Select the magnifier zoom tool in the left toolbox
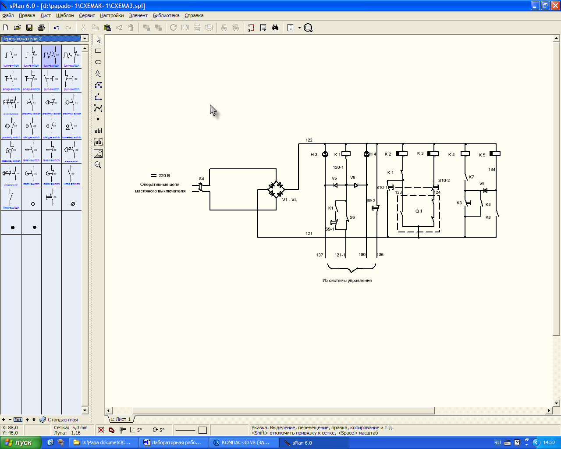This screenshot has width=561, height=449. (x=98, y=165)
